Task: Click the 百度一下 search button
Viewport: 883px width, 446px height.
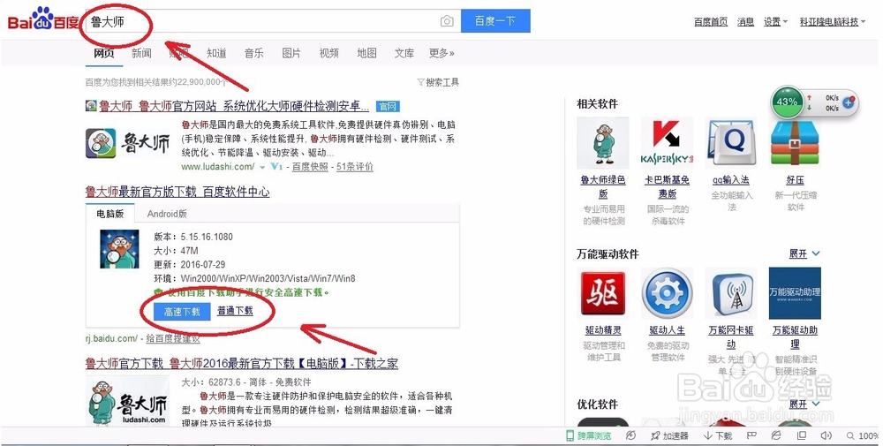Action: click(495, 21)
